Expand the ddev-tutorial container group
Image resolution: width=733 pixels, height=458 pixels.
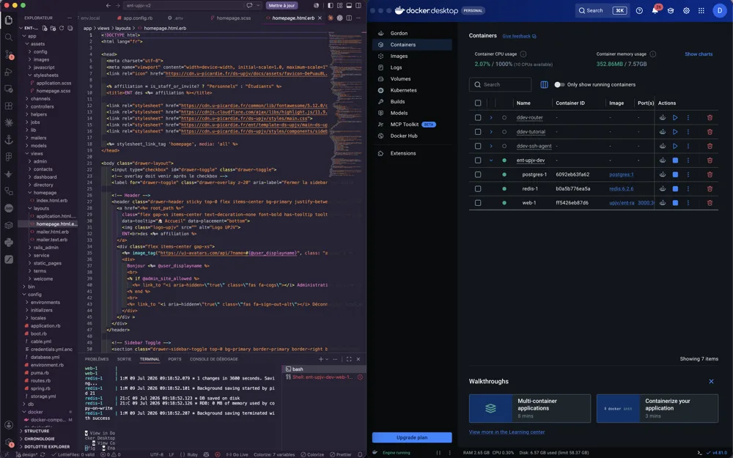click(491, 132)
